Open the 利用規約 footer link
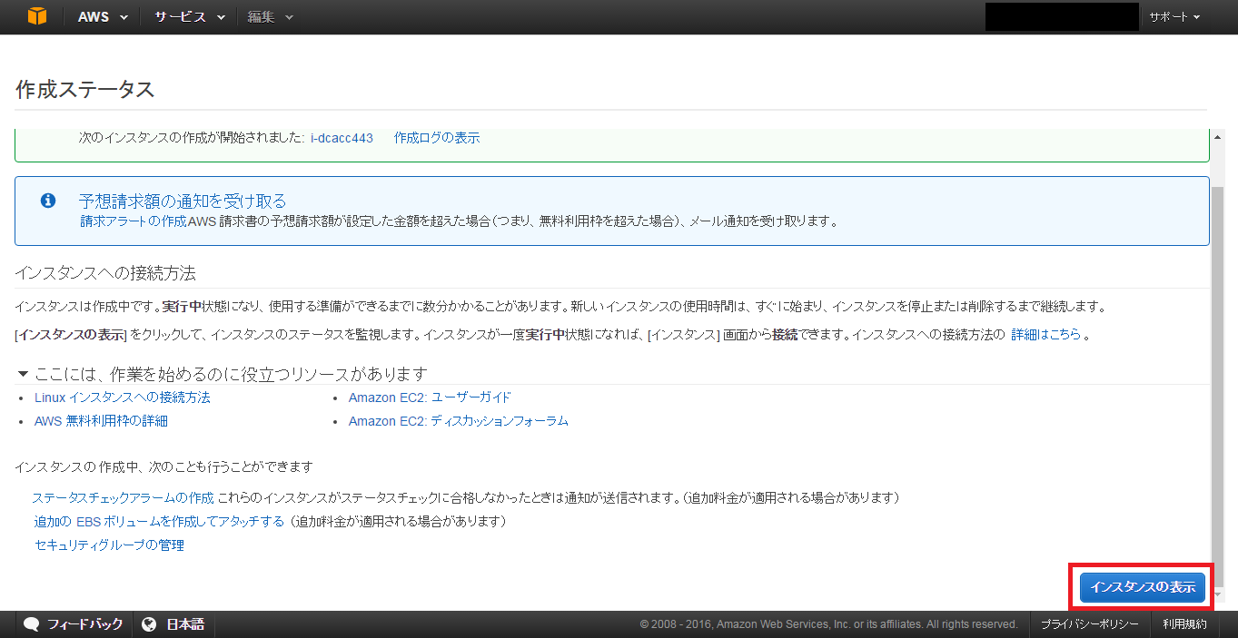The height and width of the screenshot is (638, 1238). coord(1184,624)
